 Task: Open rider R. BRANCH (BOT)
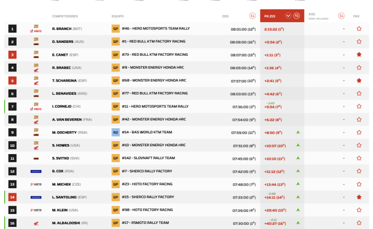(x=67, y=29)
